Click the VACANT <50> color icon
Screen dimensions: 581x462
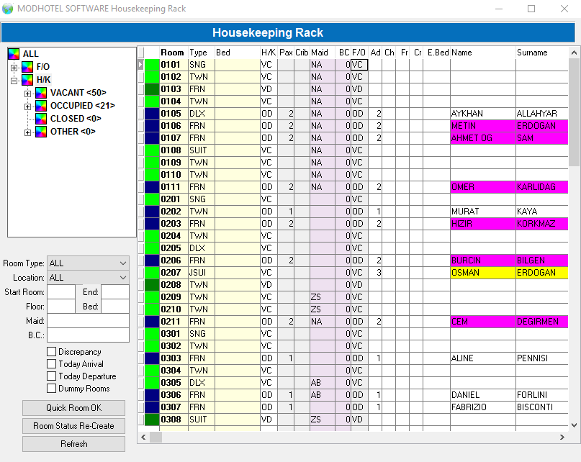[x=41, y=93]
